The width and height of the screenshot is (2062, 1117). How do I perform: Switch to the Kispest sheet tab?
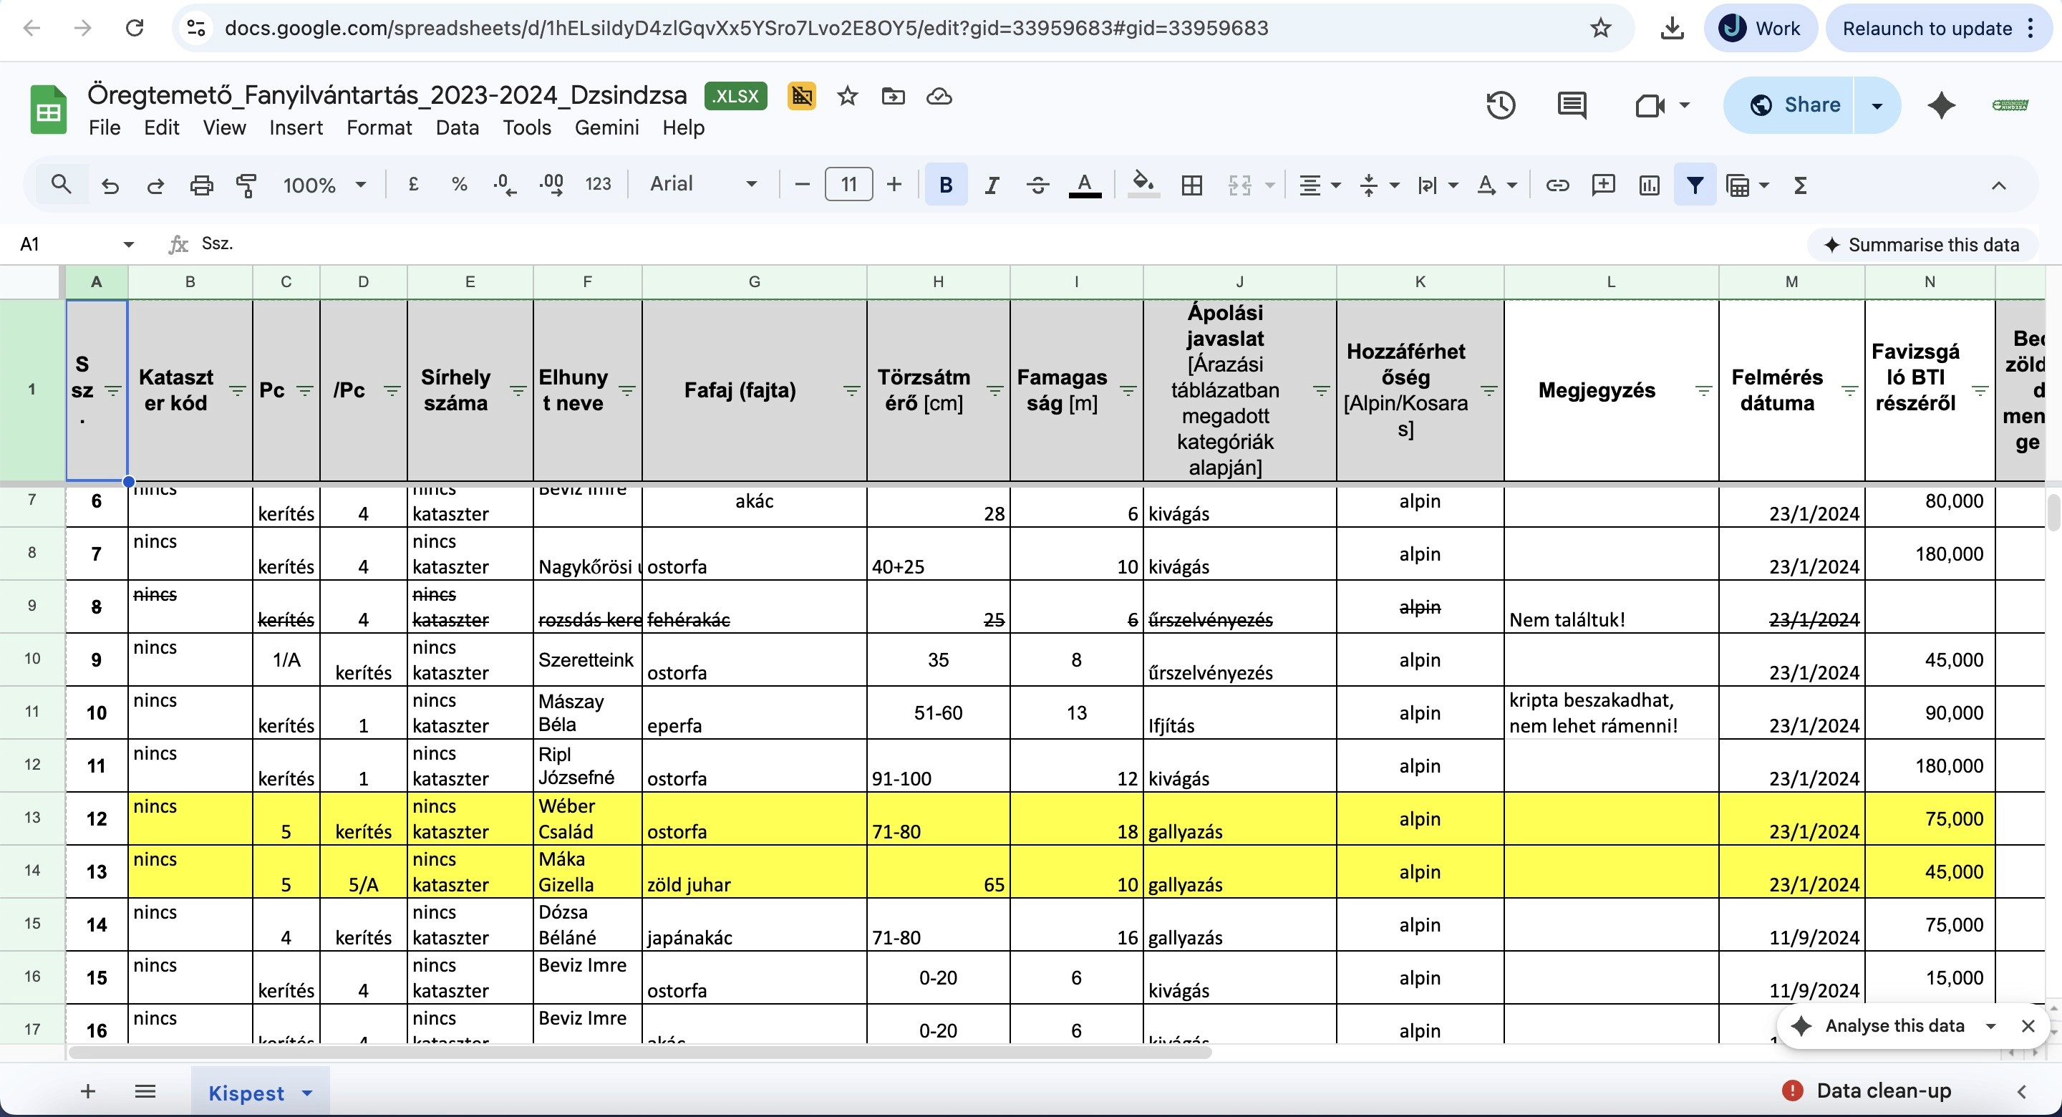[246, 1093]
